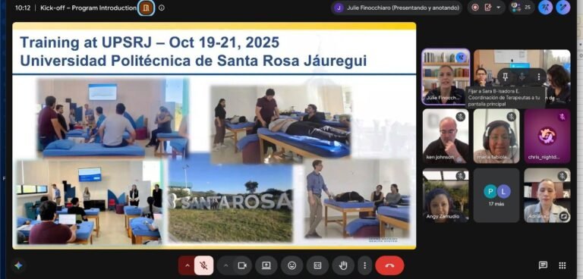Pin Sara B-Isadora E. tile to main screen

point(506,77)
